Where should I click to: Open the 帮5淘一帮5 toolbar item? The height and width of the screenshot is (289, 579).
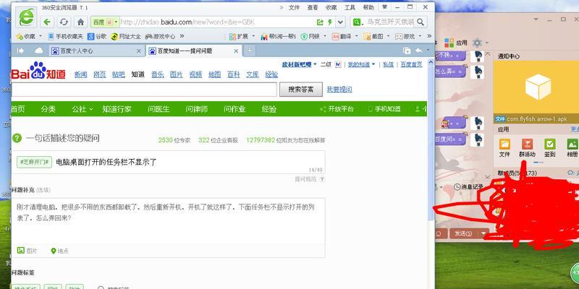tap(279, 37)
